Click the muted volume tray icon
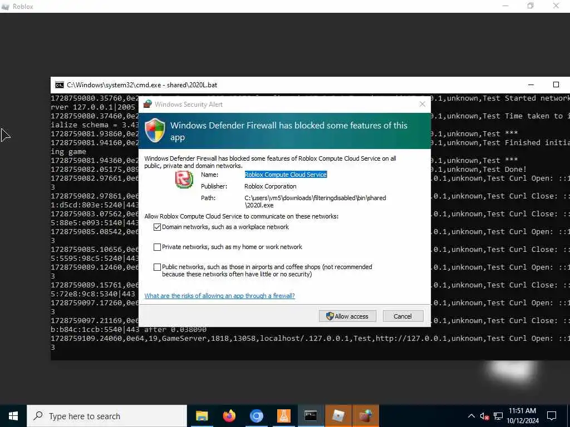Screen dimensions: 570x427 coord(484,416)
